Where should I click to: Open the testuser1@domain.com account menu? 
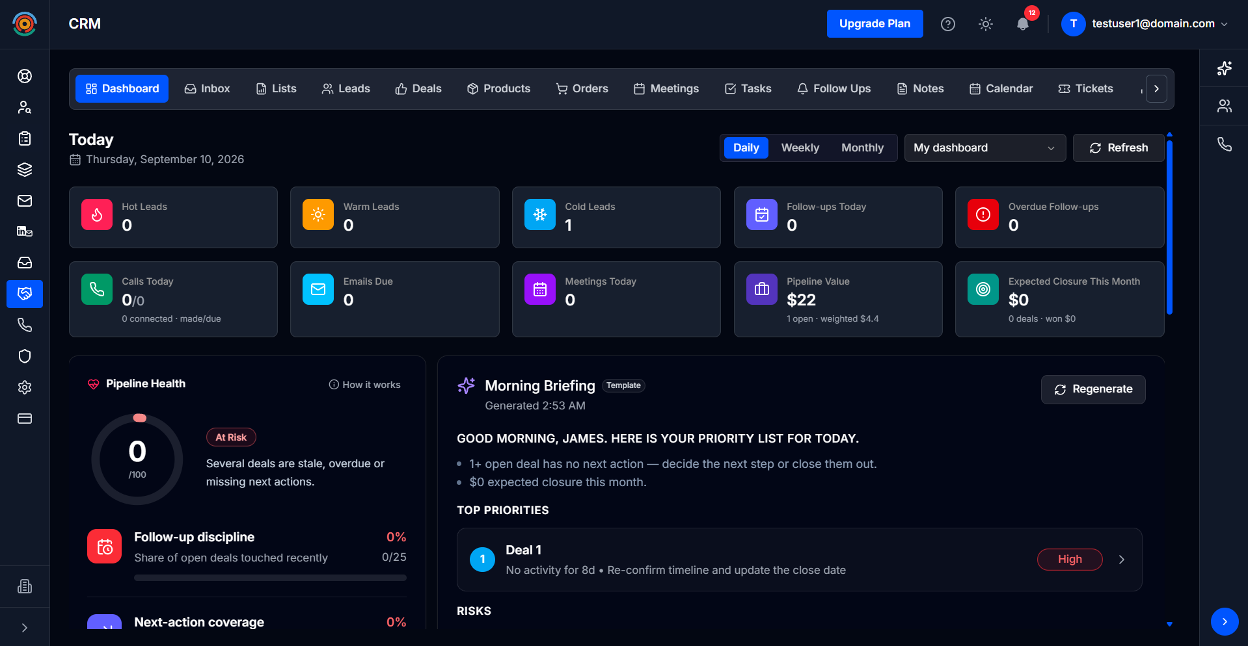click(1145, 24)
